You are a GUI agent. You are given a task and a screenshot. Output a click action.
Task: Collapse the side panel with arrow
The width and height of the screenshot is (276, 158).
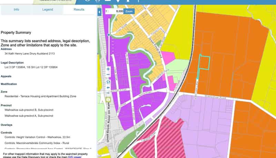coord(99,12)
